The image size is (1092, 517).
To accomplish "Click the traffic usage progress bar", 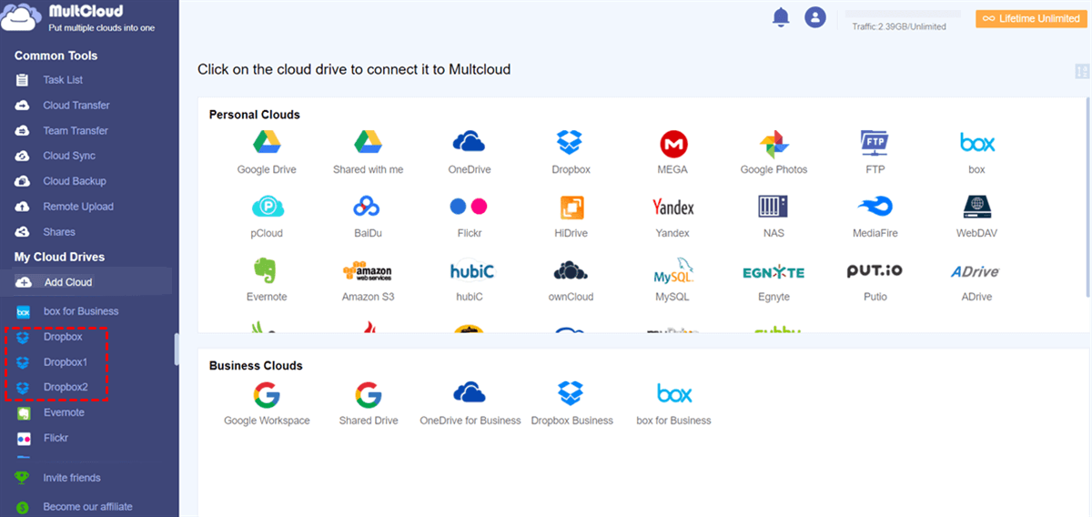I will tap(903, 15).
